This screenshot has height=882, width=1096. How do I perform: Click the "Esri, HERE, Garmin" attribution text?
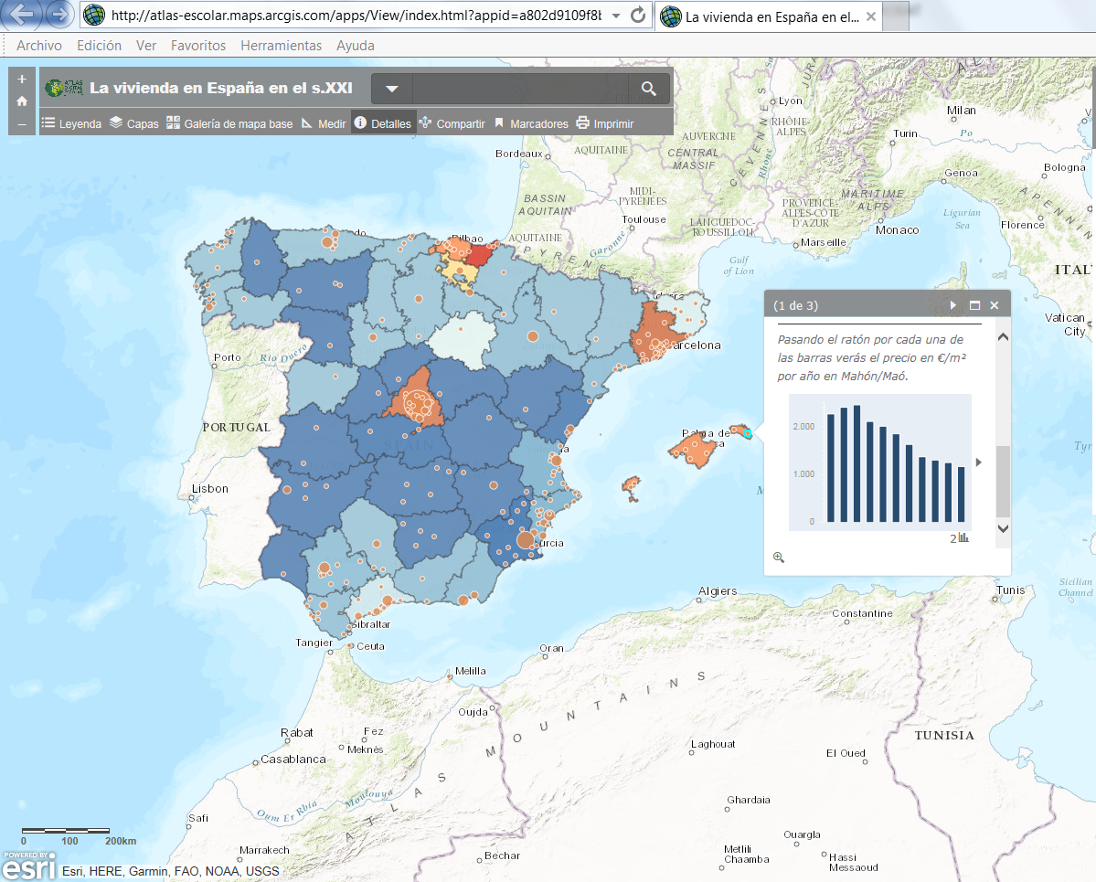[x=171, y=872]
